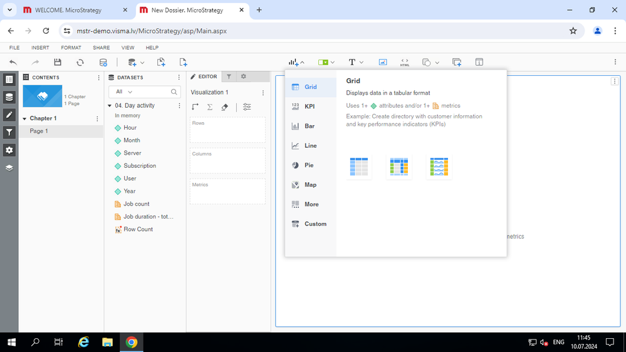
Task: Click the Text box T icon
Action: 352,62
